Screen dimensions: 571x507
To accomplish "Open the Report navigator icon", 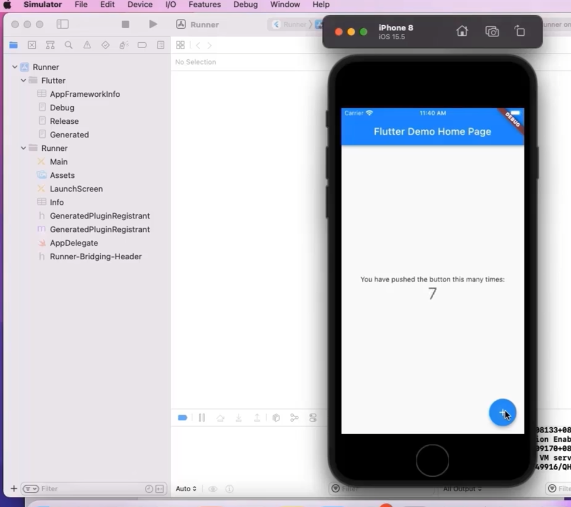I will point(161,45).
